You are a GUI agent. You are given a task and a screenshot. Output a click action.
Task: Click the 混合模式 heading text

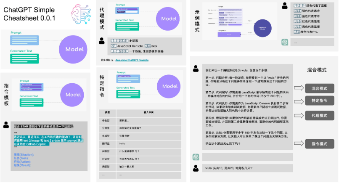[317, 70]
